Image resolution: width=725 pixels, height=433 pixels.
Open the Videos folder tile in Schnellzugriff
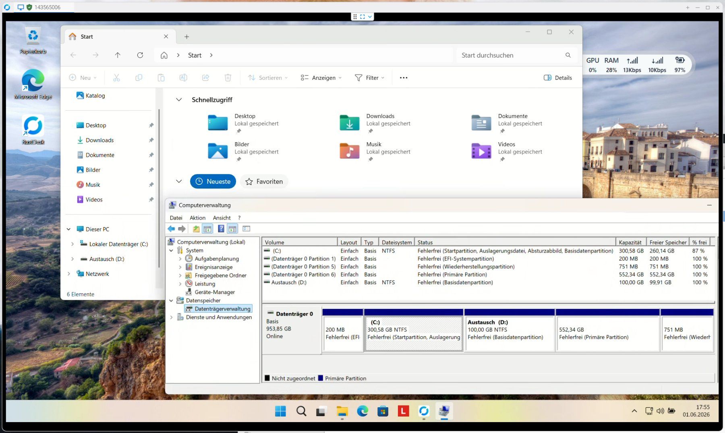pyautogui.click(x=507, y=151)
